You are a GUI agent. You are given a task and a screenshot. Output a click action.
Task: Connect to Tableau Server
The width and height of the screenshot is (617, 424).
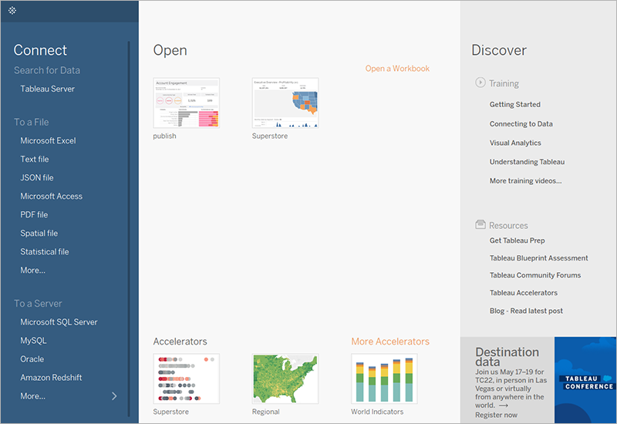click(48, 89)
